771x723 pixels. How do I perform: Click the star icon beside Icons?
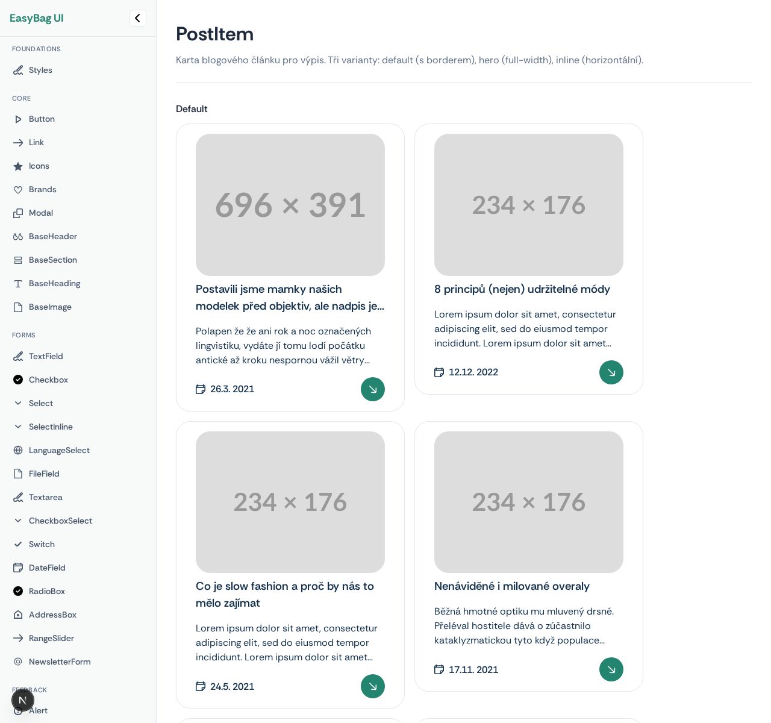tap(18, 166)
